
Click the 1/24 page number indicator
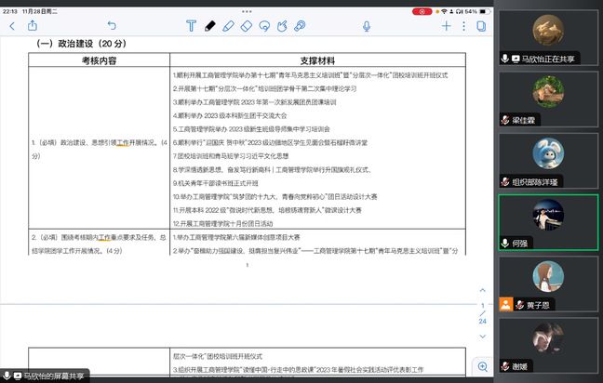click(x=482, y=311)
